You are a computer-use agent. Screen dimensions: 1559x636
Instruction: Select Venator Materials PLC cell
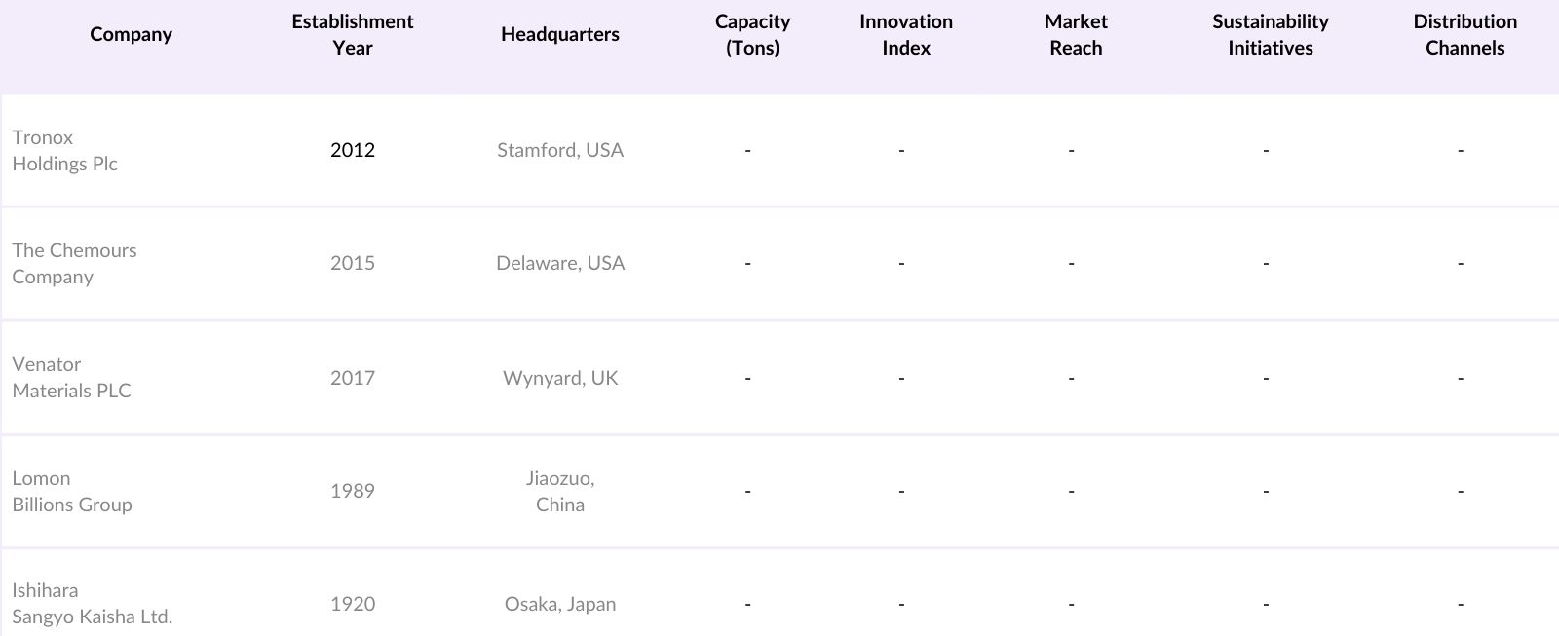(71, 377)
